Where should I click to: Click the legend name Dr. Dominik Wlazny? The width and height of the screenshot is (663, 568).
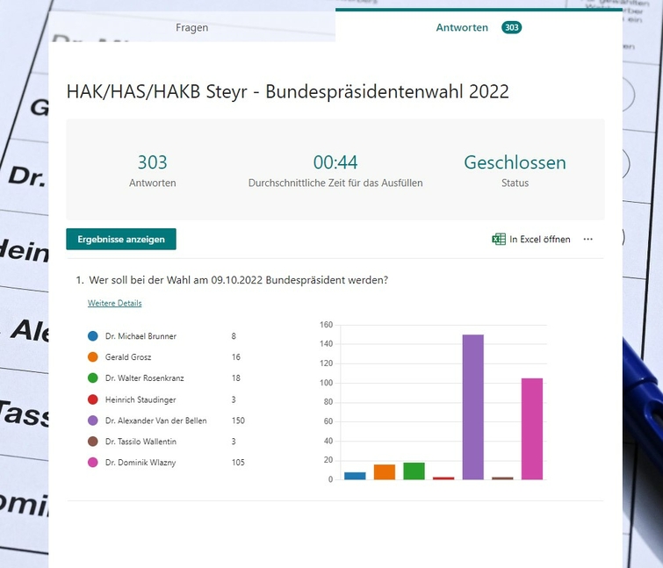click(x=141, y=463)
